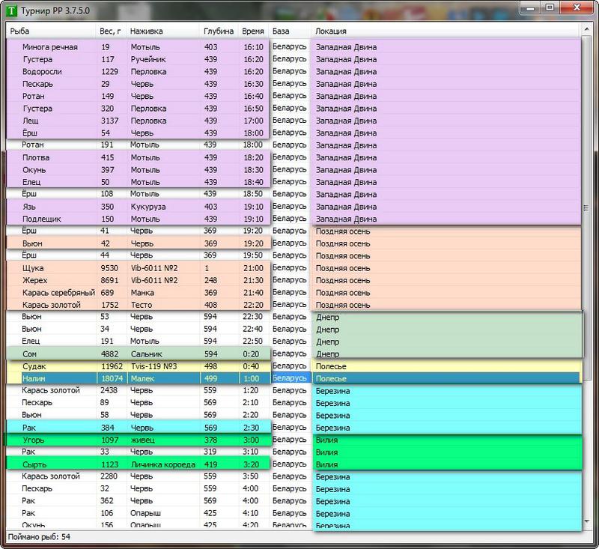Image resolution: width=599 pixels, height=549 pixels.
Task: Sort by the Наживка column header
Action: point(162,31)
